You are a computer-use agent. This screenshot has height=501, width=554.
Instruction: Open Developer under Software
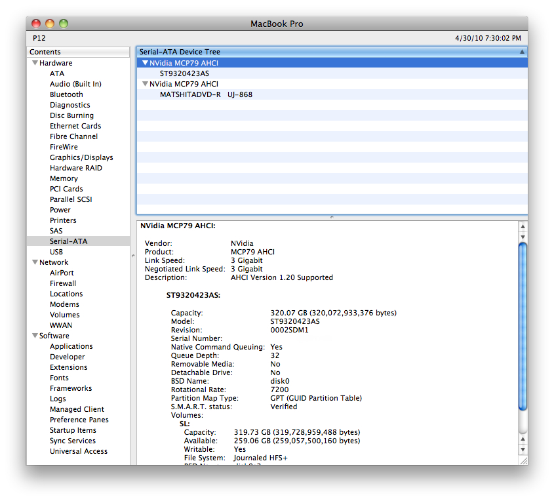click(67, 357)
